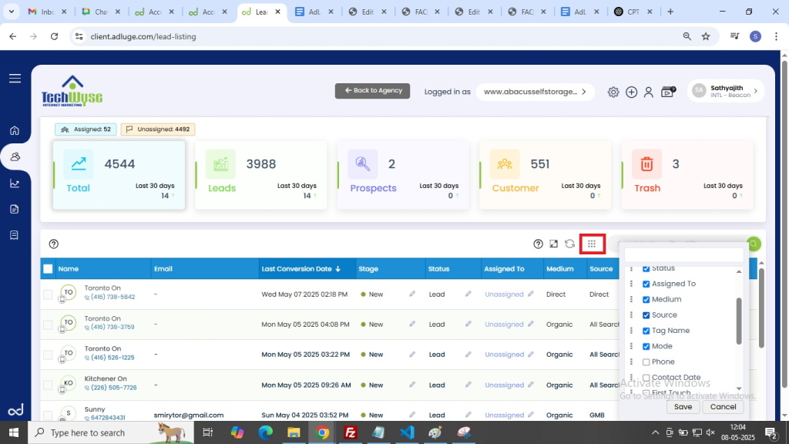Filter by the Unassigned: 4492 tag
The height and width of the screenshot is (444, 789).
click(x=158, y=129)
